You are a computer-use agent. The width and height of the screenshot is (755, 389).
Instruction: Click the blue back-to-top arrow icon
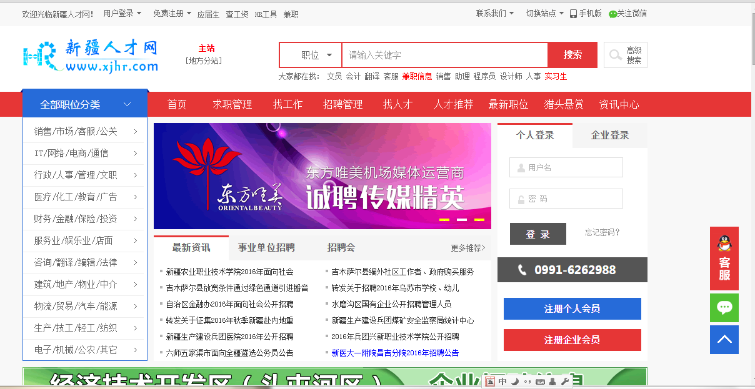tap(724, 340)
